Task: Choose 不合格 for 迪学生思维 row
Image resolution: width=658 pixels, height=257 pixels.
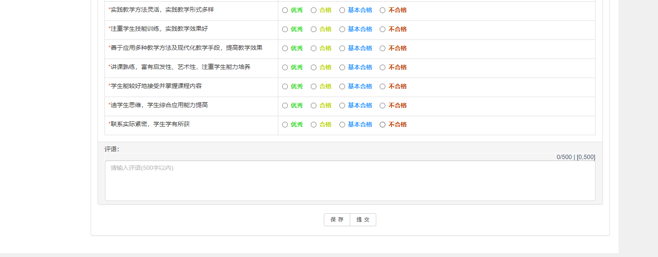Action: point(382,106)
